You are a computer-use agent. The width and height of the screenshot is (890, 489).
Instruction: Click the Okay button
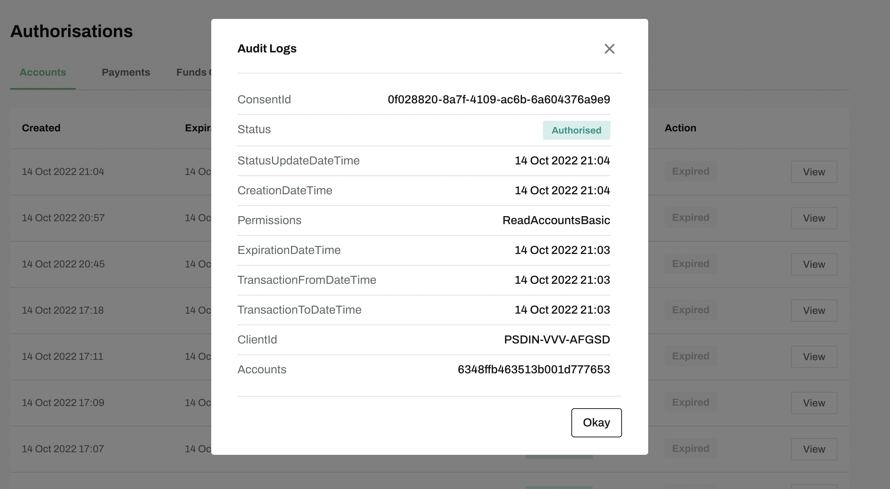click(596, 422)
